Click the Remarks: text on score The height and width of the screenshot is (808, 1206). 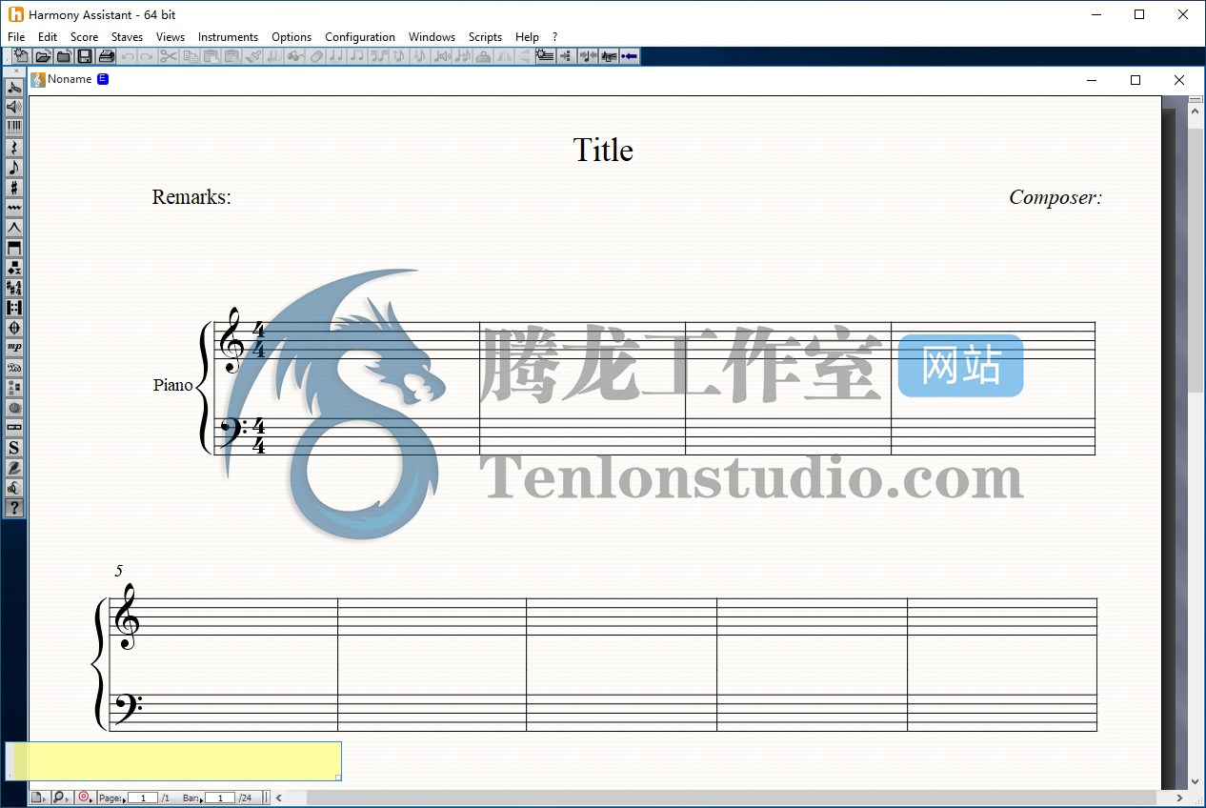tap(191, 197)
